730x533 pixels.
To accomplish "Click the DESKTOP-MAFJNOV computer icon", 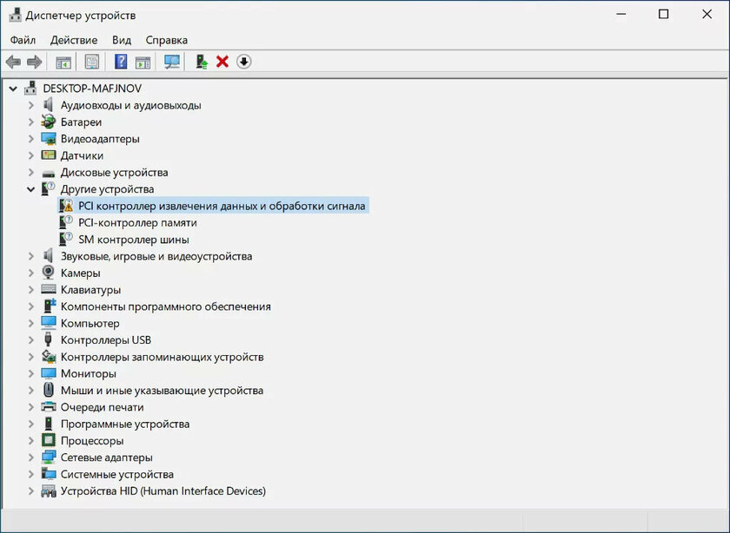I will pyautogui.click(x=30, y=88).
